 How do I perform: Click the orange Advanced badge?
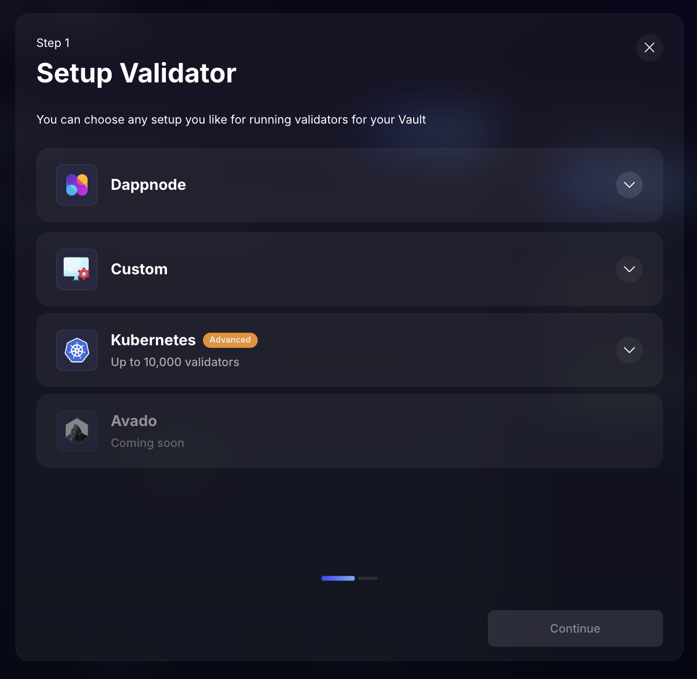click(x=230, y=340)
